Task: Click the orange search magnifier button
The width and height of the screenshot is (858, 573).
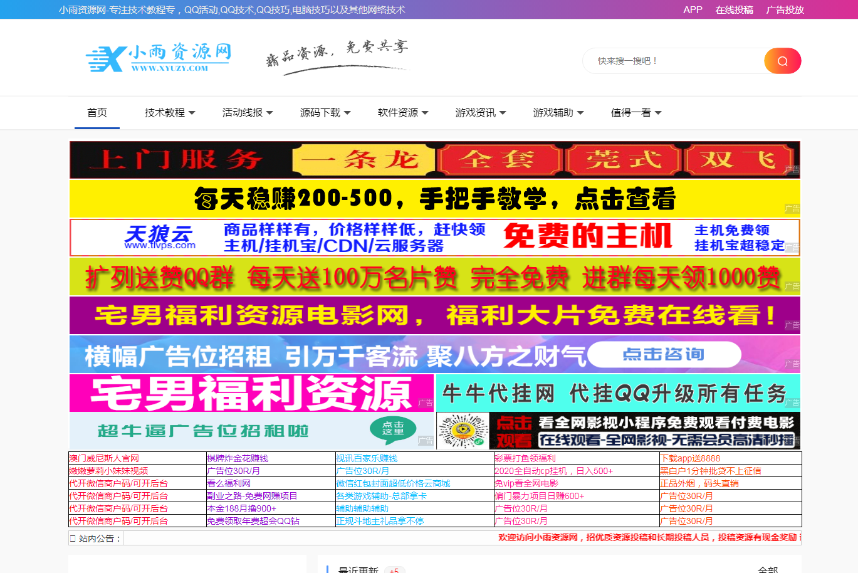Action: coord(782,61)
